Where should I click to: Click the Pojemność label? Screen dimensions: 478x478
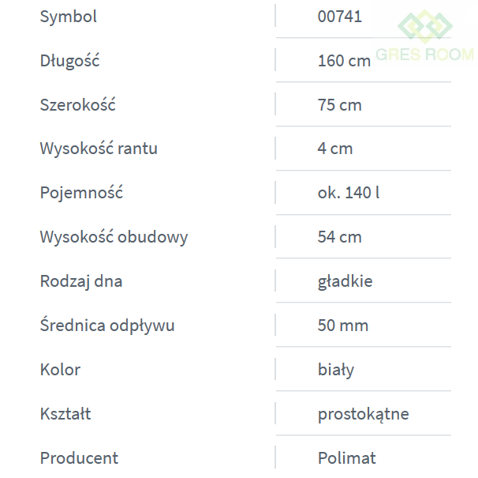(81, 194)
